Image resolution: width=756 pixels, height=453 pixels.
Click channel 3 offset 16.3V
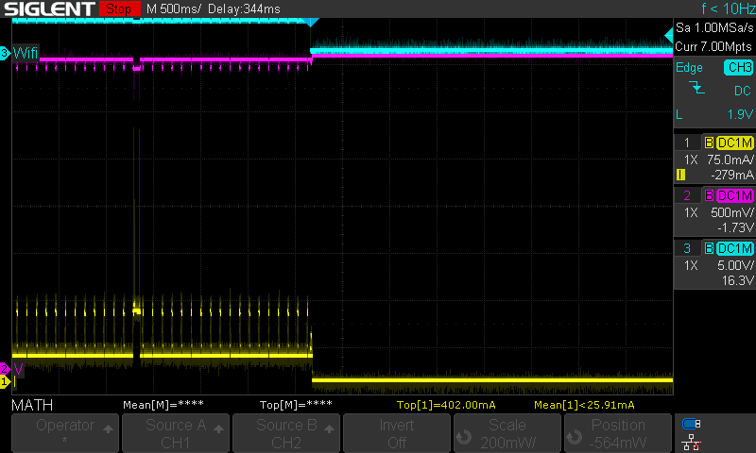pyautogui.click(x=737, y=280)
